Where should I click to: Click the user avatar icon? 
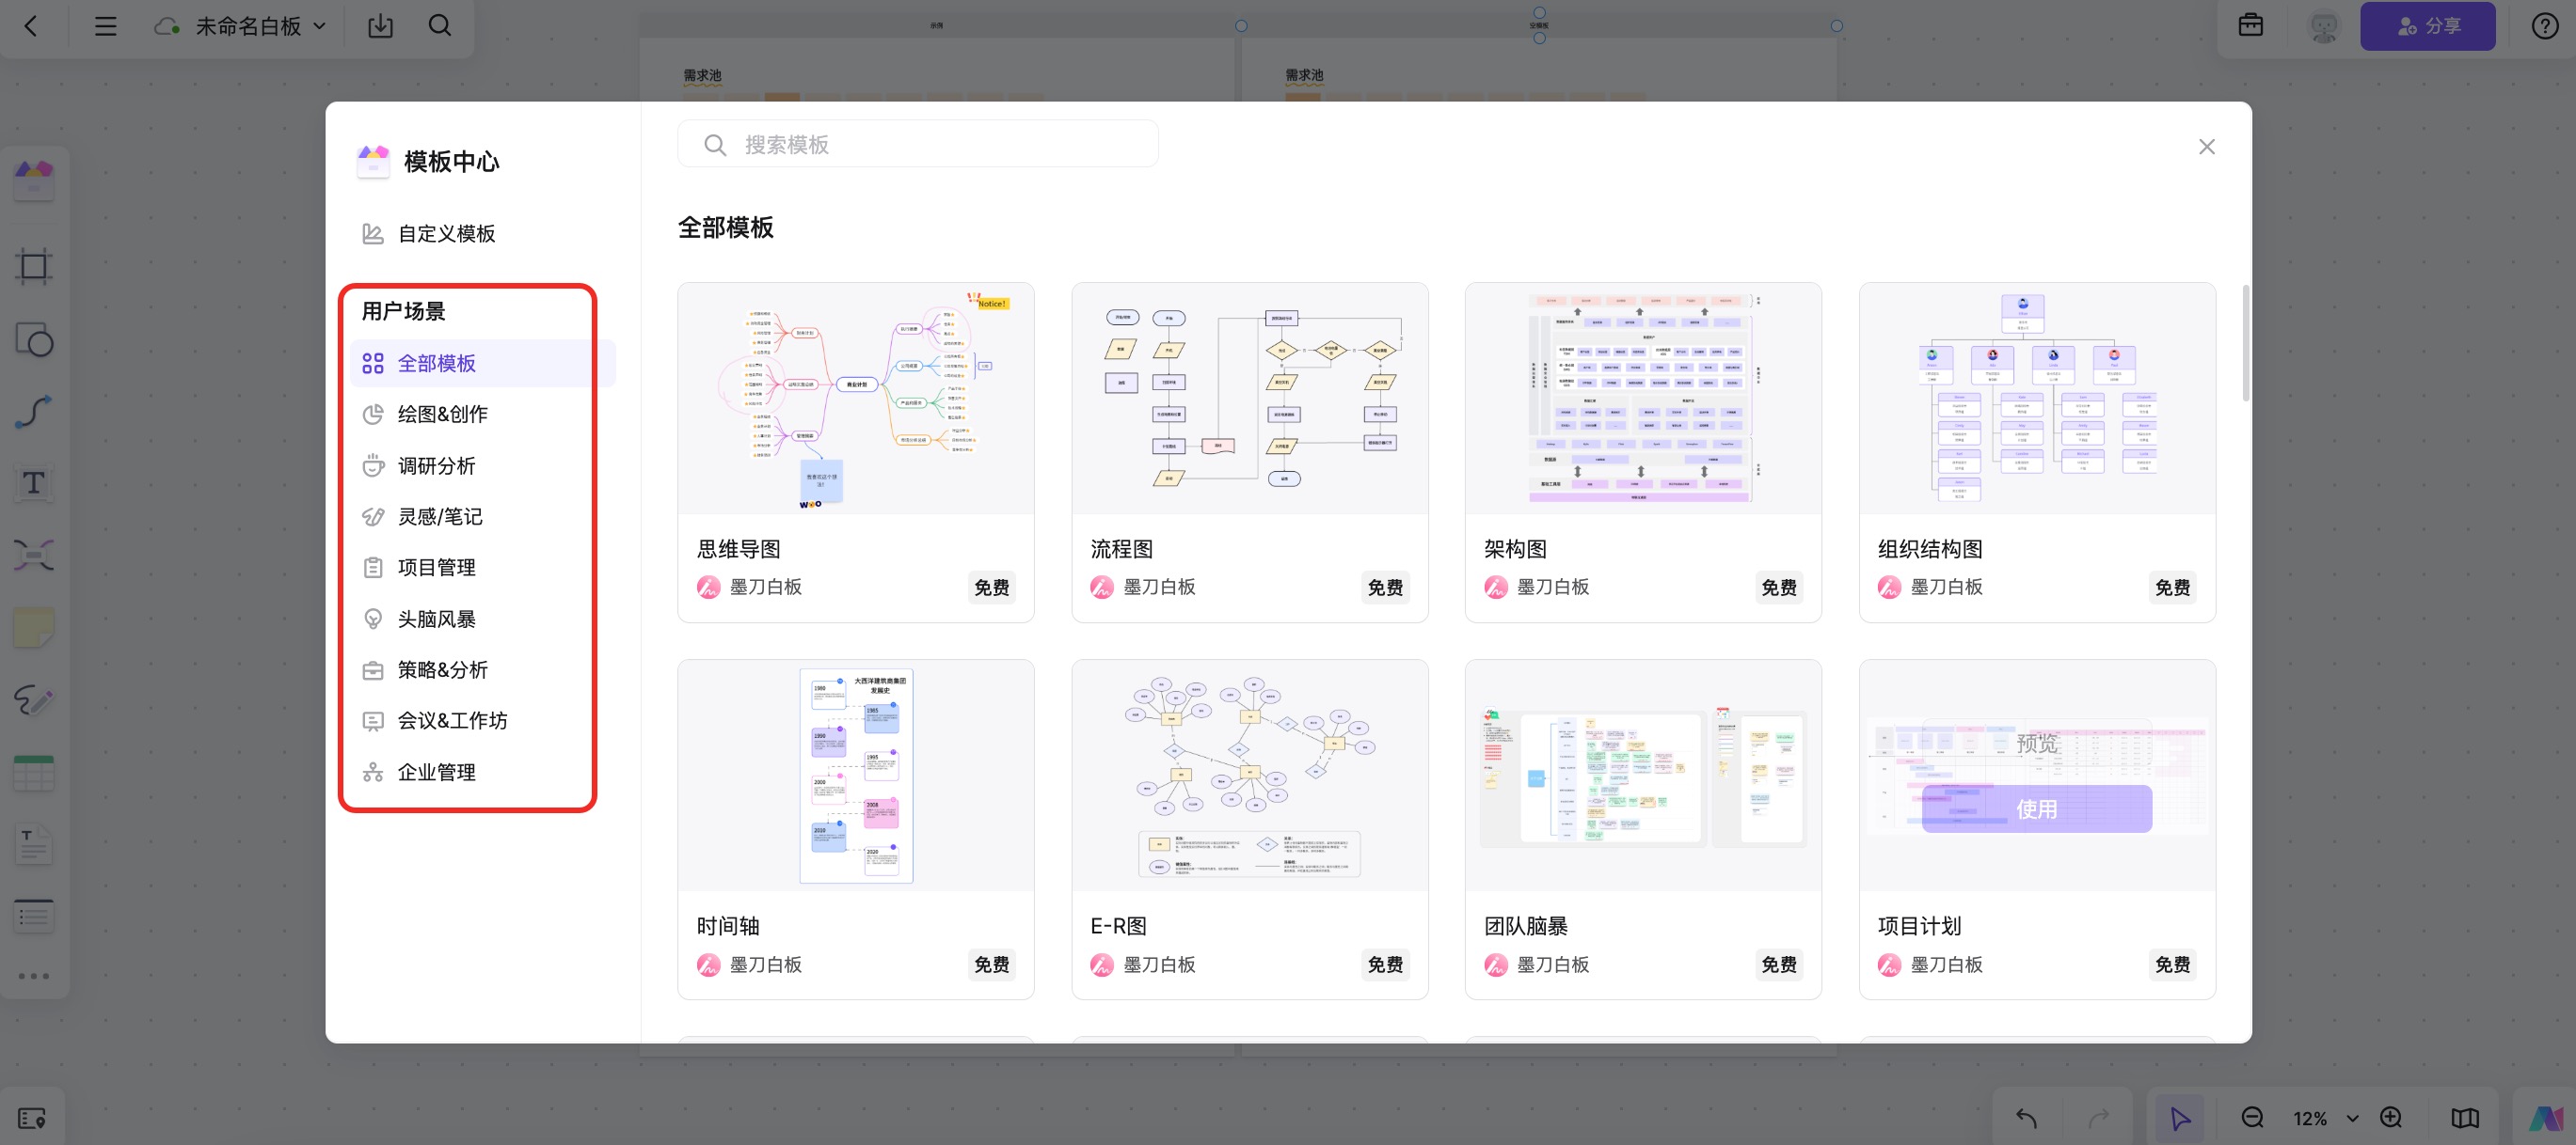(2324, 26)
